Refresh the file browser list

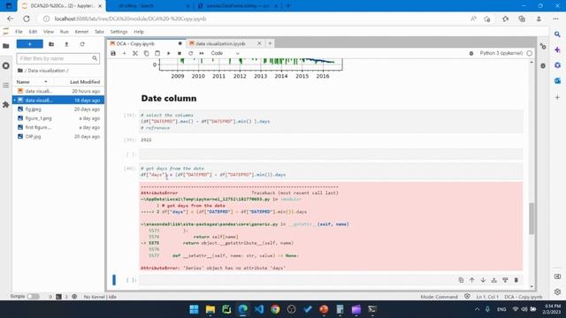click(x=82, y=44)
